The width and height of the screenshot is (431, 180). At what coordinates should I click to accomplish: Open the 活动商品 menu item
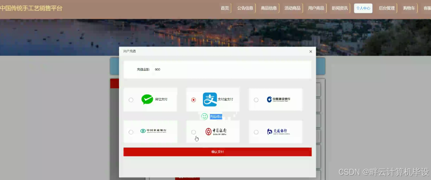[x=292, y=8]
